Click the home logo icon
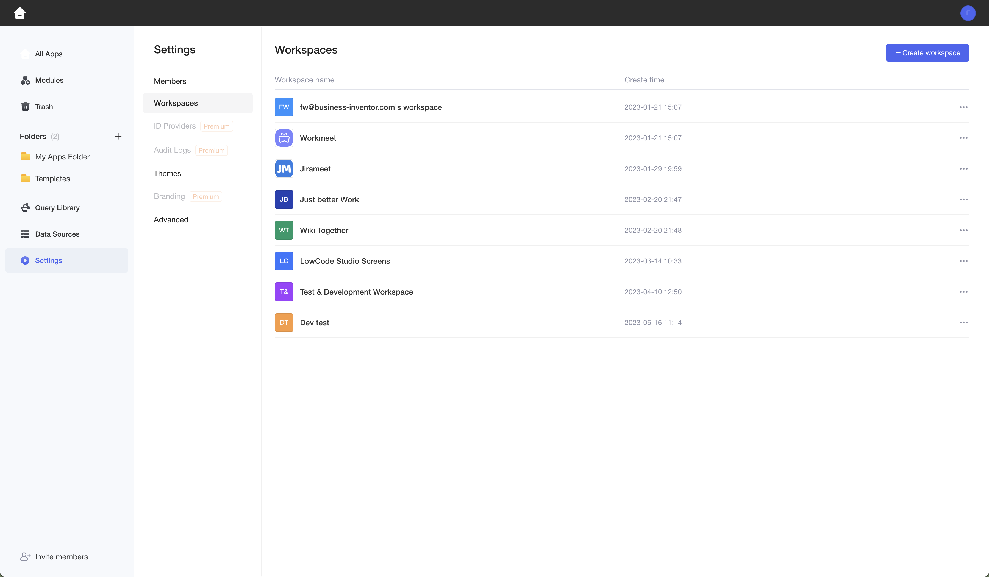Image resolution: width=989 pixels, height=577 pixels. pyautogui.click(x=20, y=13)
